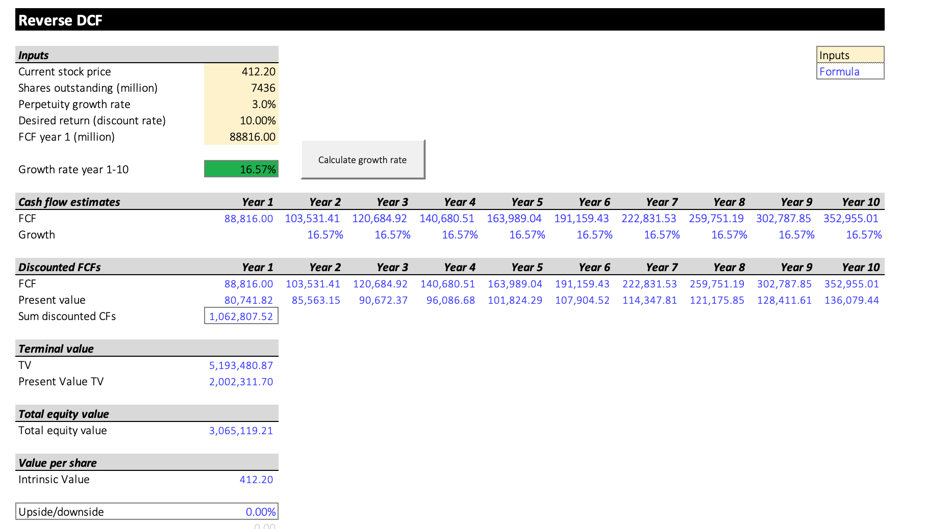Select the Cash flow estimates header row
950x529 pixels.
coord(68,202)
